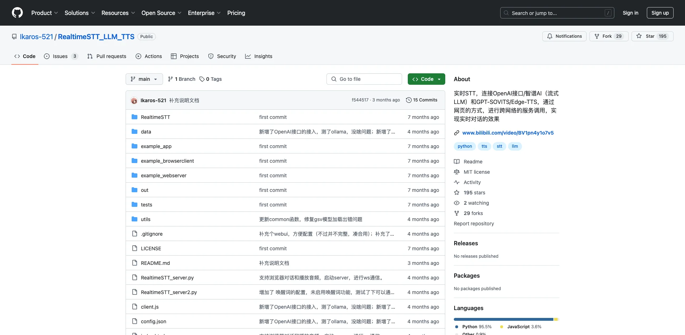Click the eye icon beside 2 watching
This screenshot has width=685, height=335.
pyautogui.click(x=457, y=203)
